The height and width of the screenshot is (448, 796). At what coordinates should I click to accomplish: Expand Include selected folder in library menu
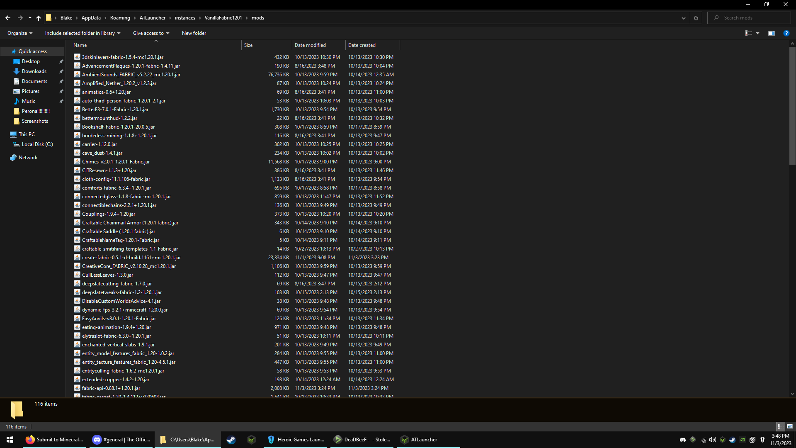coord(83,33)
